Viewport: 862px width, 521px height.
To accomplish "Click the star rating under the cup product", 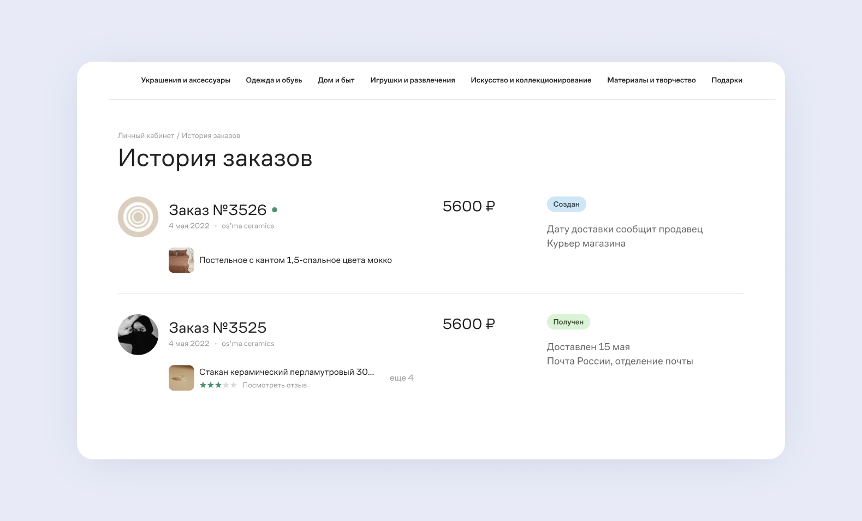I will pos(218,385).
